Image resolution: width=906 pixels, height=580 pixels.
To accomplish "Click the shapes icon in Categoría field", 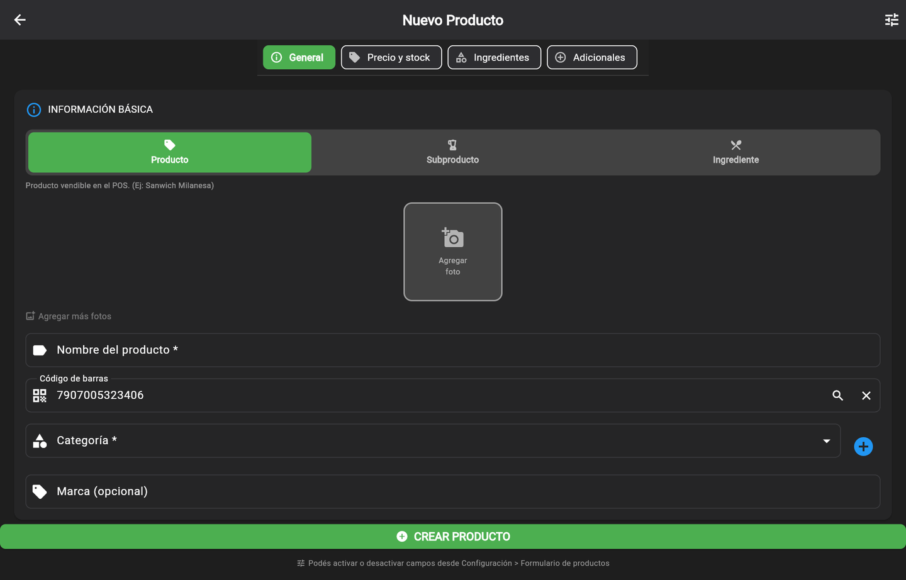I will 40,440.
